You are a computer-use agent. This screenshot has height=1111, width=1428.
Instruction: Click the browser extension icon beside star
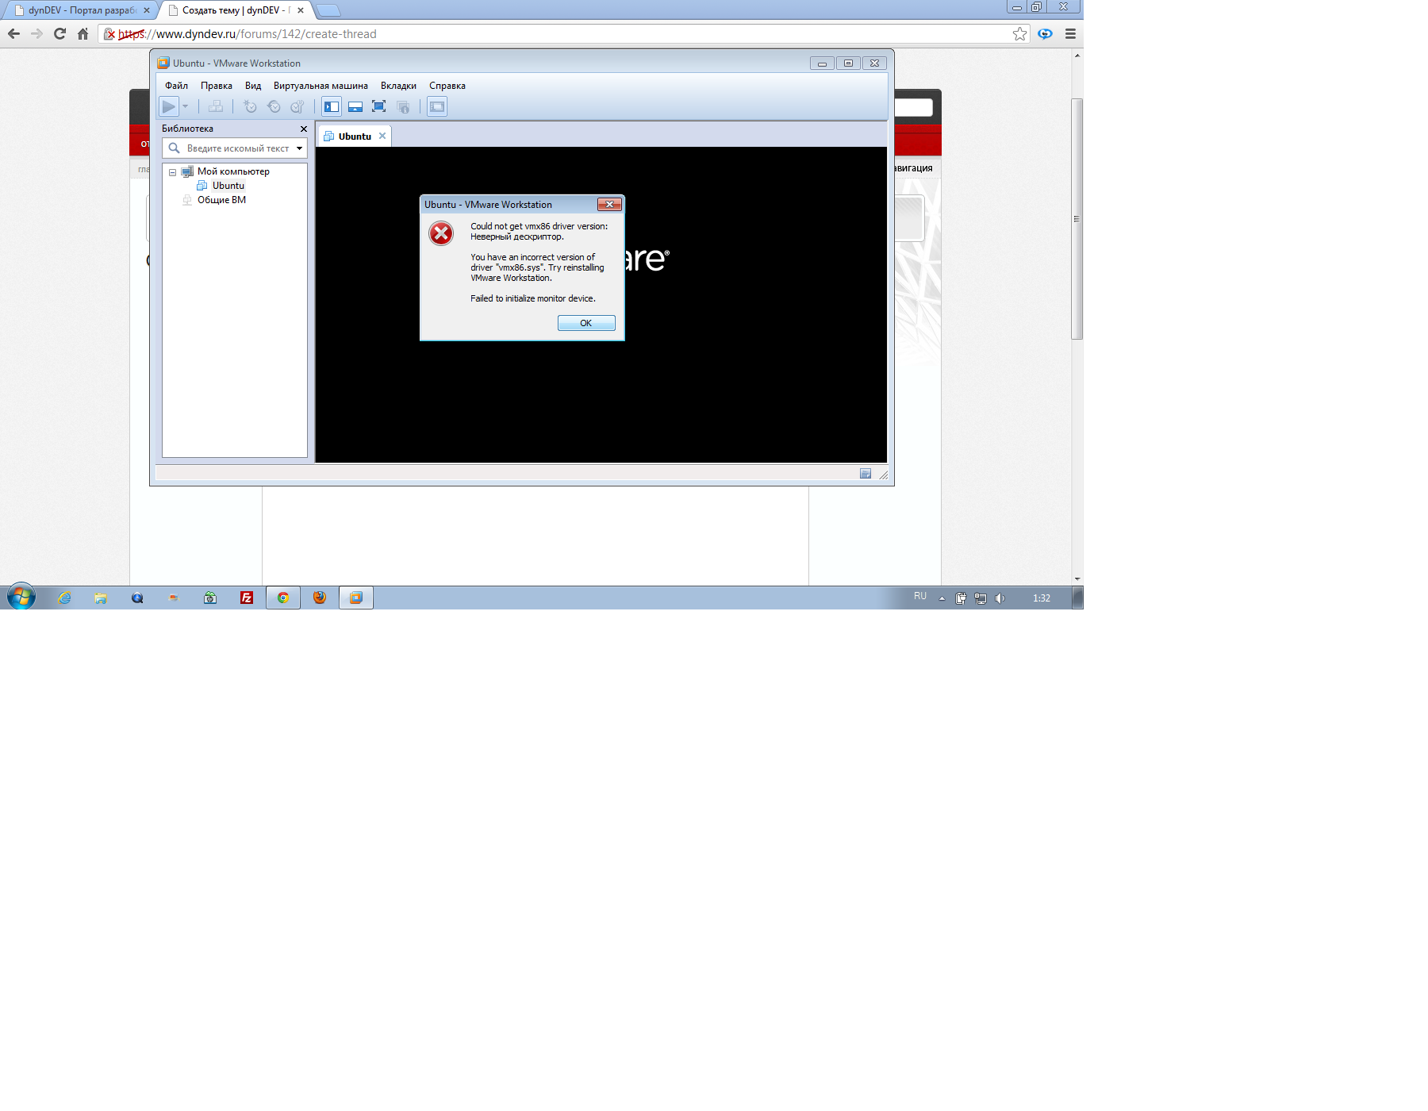1046,33
